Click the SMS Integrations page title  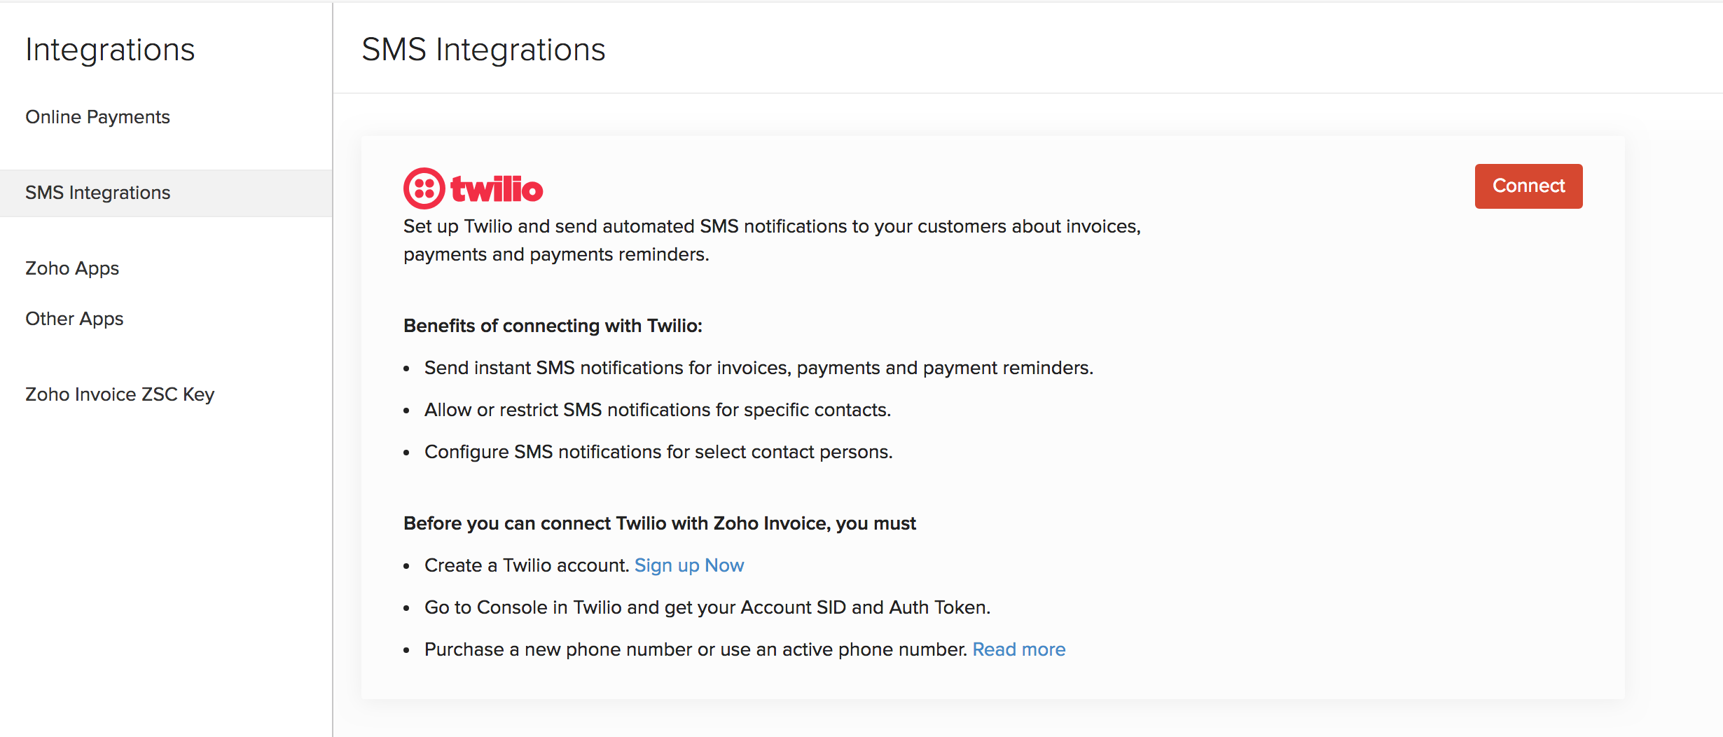[x=483, y=50]
